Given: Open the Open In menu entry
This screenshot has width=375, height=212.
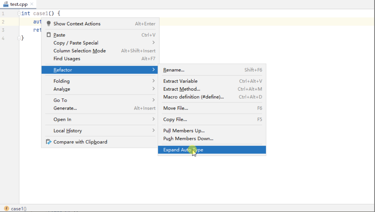Looking at the screenshot, I should click(x=100, y=119).
